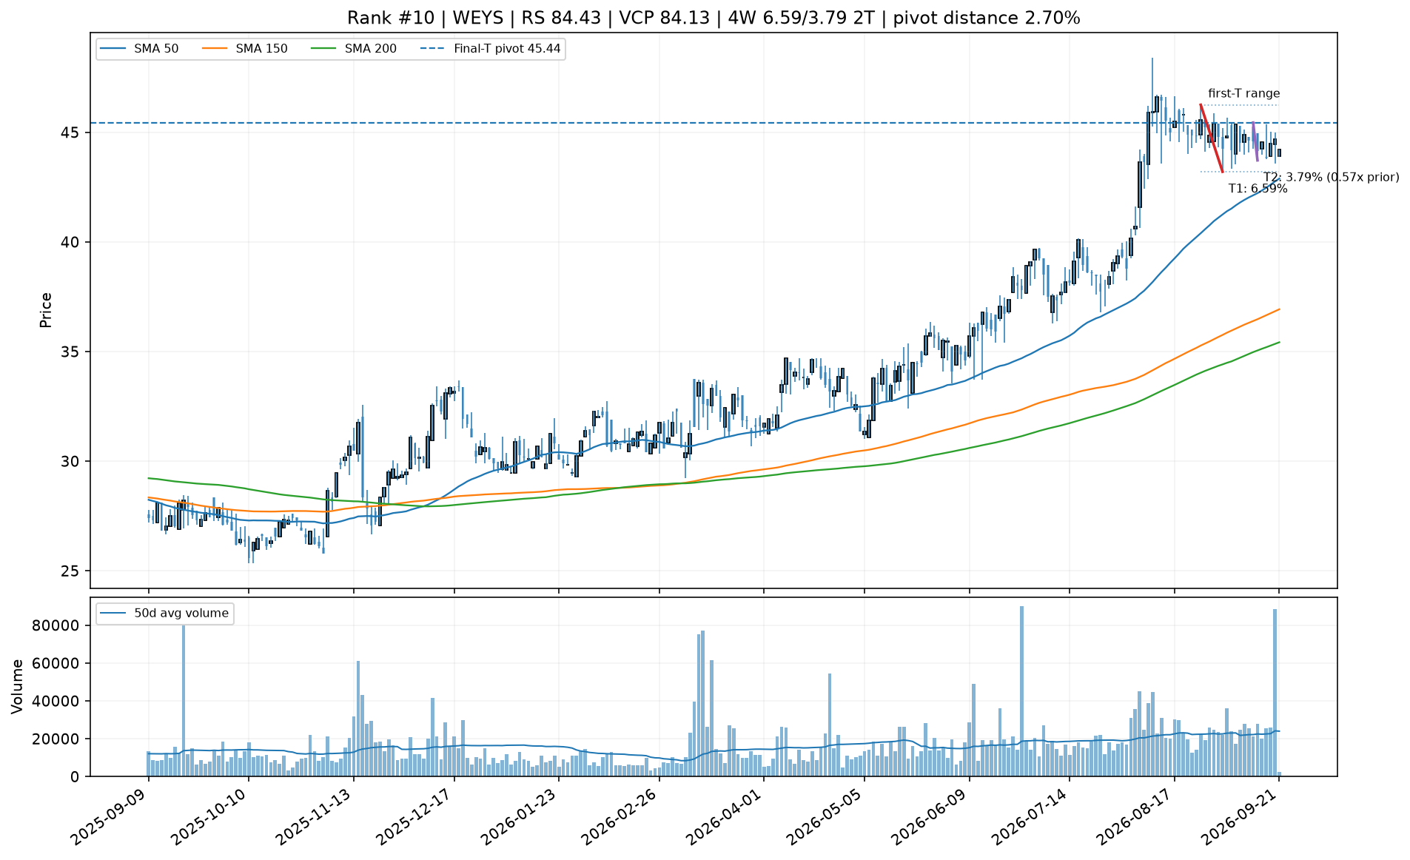1410x860 pixels.
Task: Click the first-T range annotation
Action: coord(1243,93)
